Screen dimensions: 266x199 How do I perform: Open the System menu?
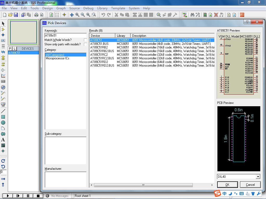(134, 8)
